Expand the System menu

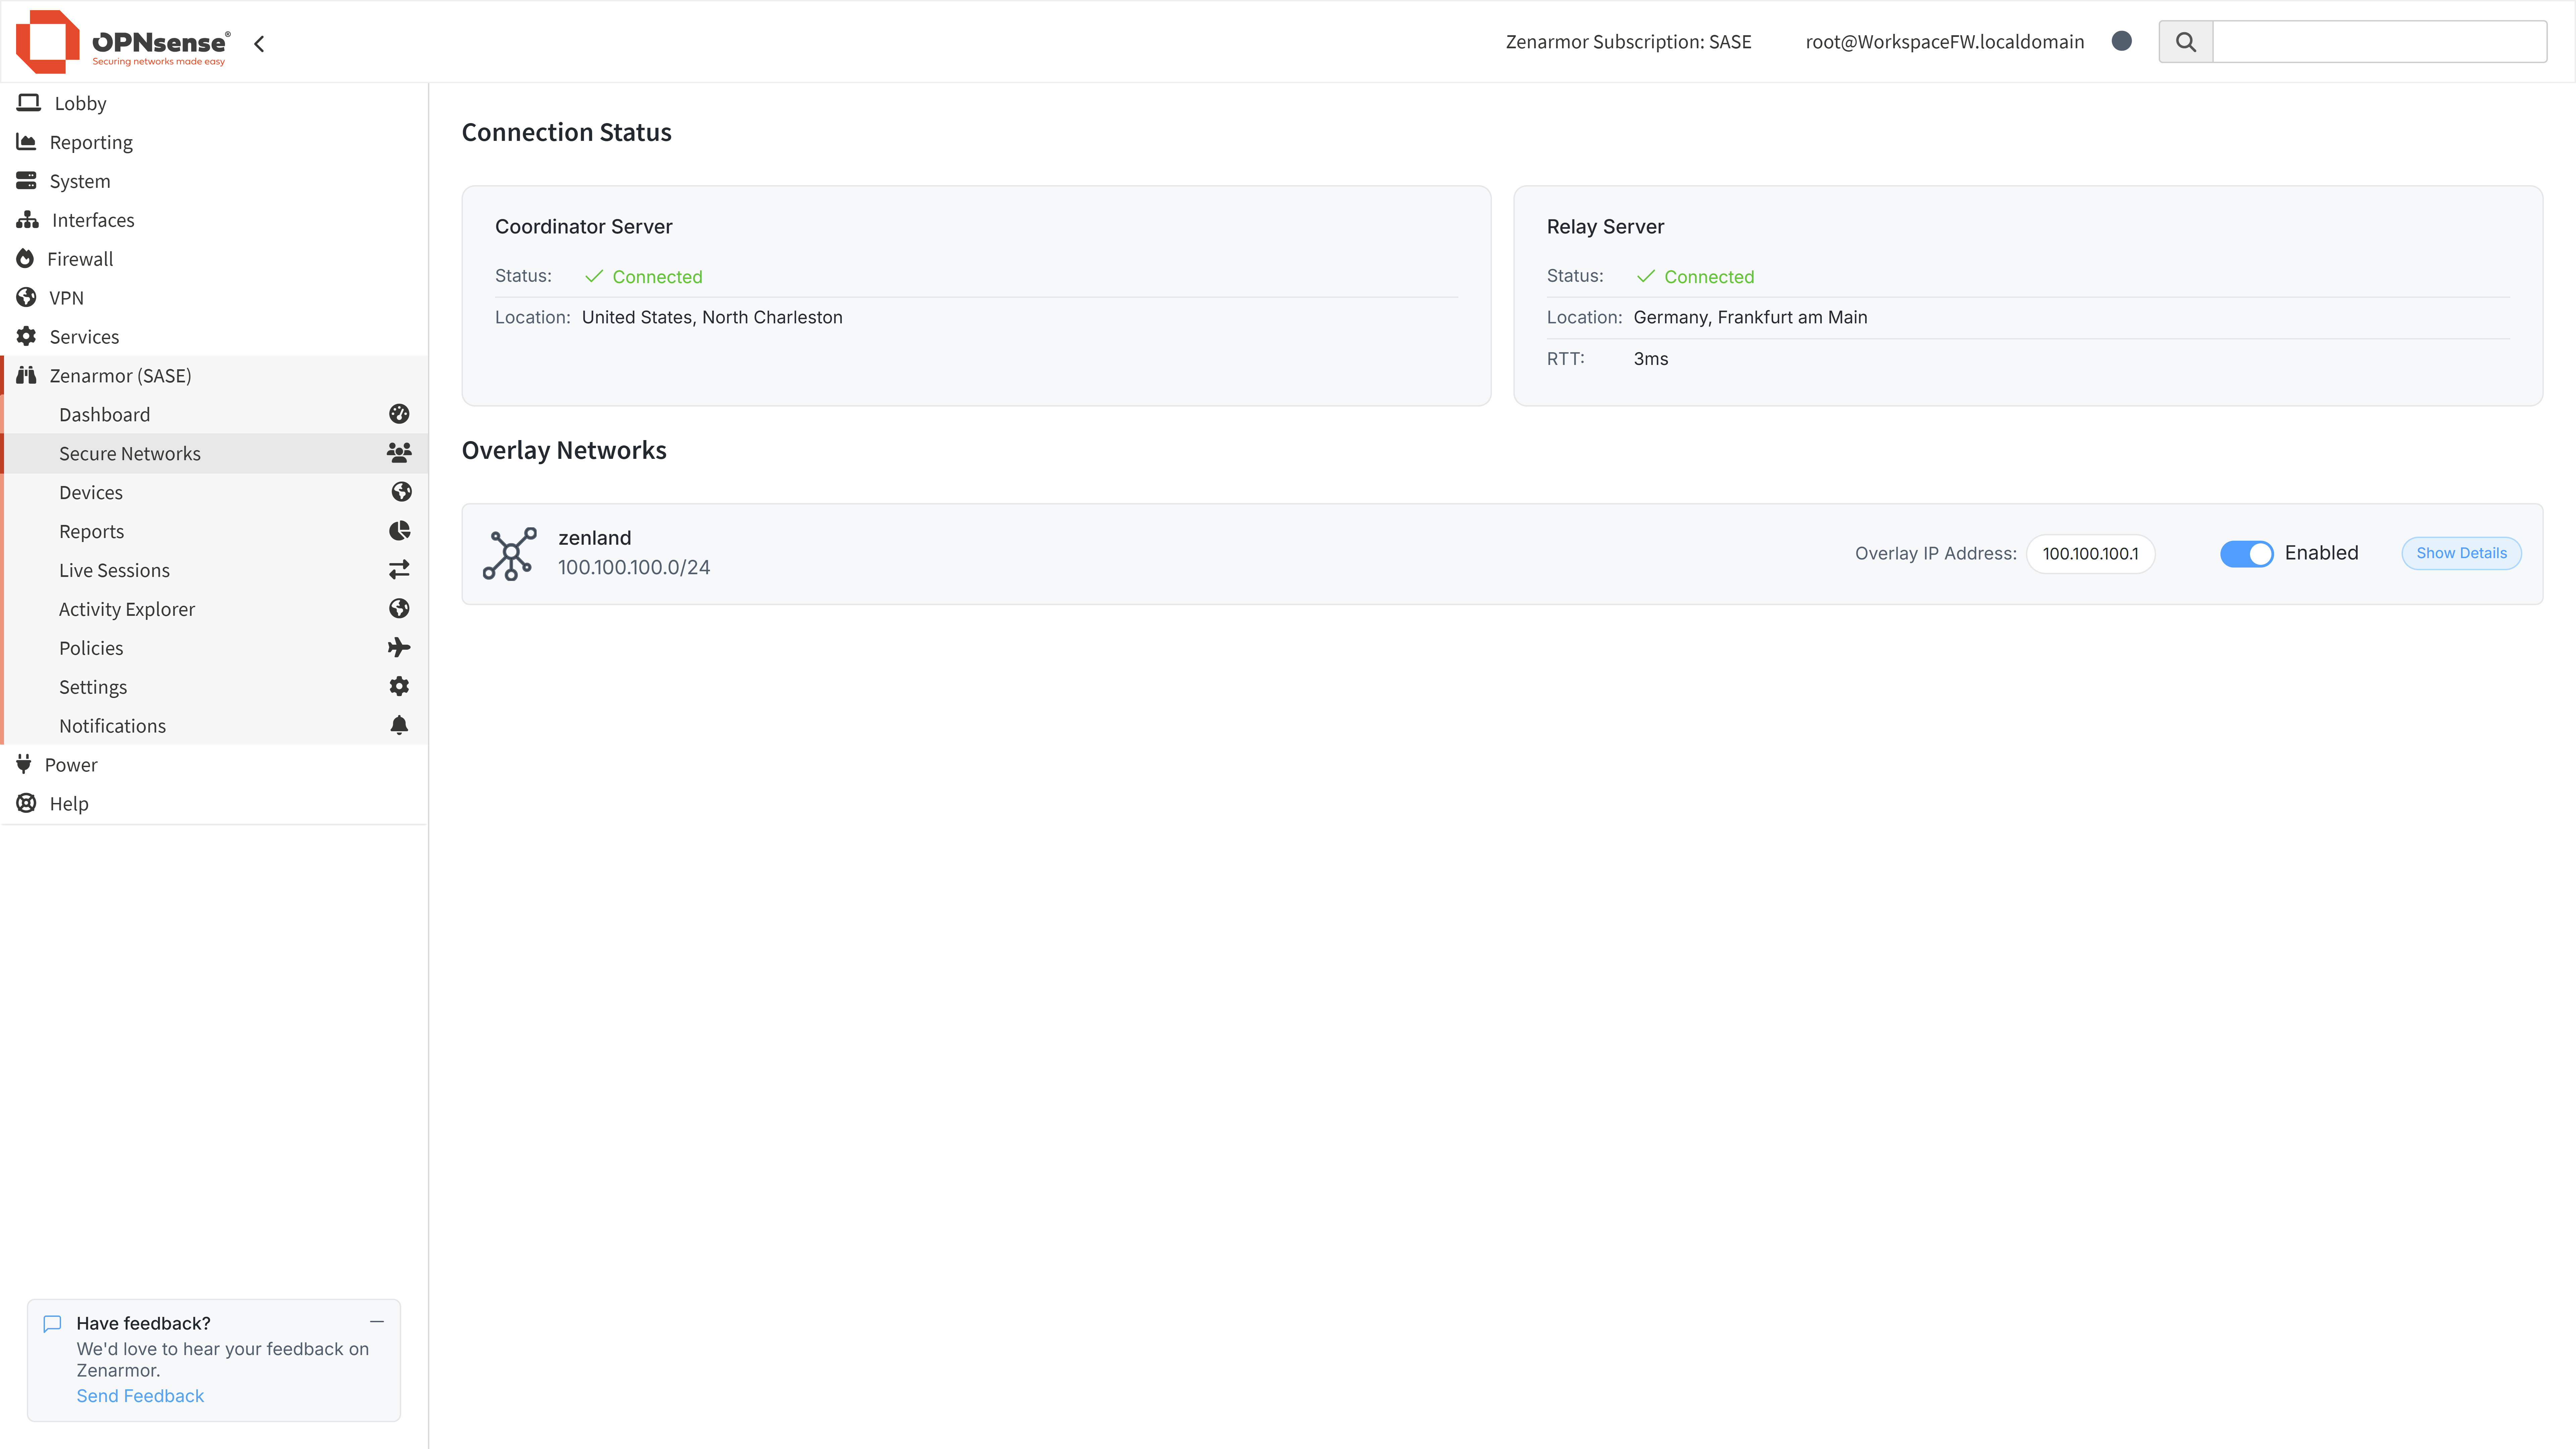[x=214, y=181]
